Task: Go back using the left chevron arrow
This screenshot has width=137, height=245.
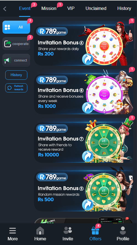Action: [x=5, y=9]
